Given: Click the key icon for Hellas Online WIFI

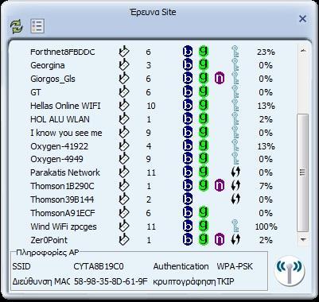Looking at the screenshot, I should tap(235, 105).
